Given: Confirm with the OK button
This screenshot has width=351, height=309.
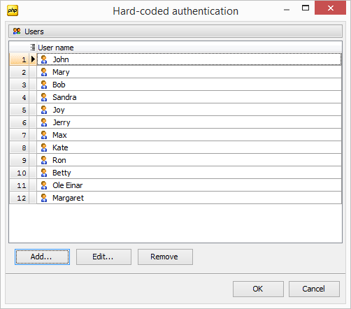Looking at the screenshot, I should click(258, 289).
